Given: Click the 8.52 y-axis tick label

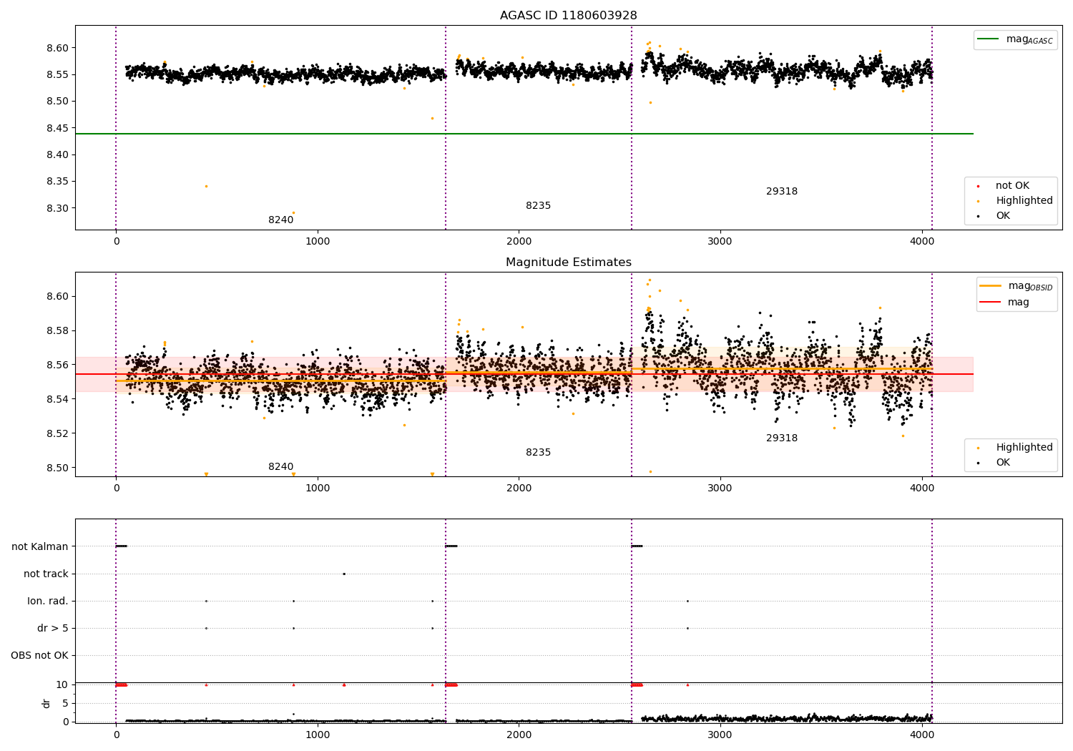Looking at the screenshot, I should (x=57, y=433).
